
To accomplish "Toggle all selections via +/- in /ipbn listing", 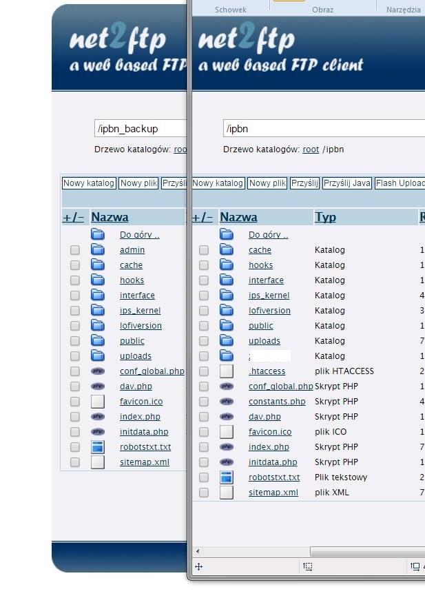I will click(x=202, y=217).
